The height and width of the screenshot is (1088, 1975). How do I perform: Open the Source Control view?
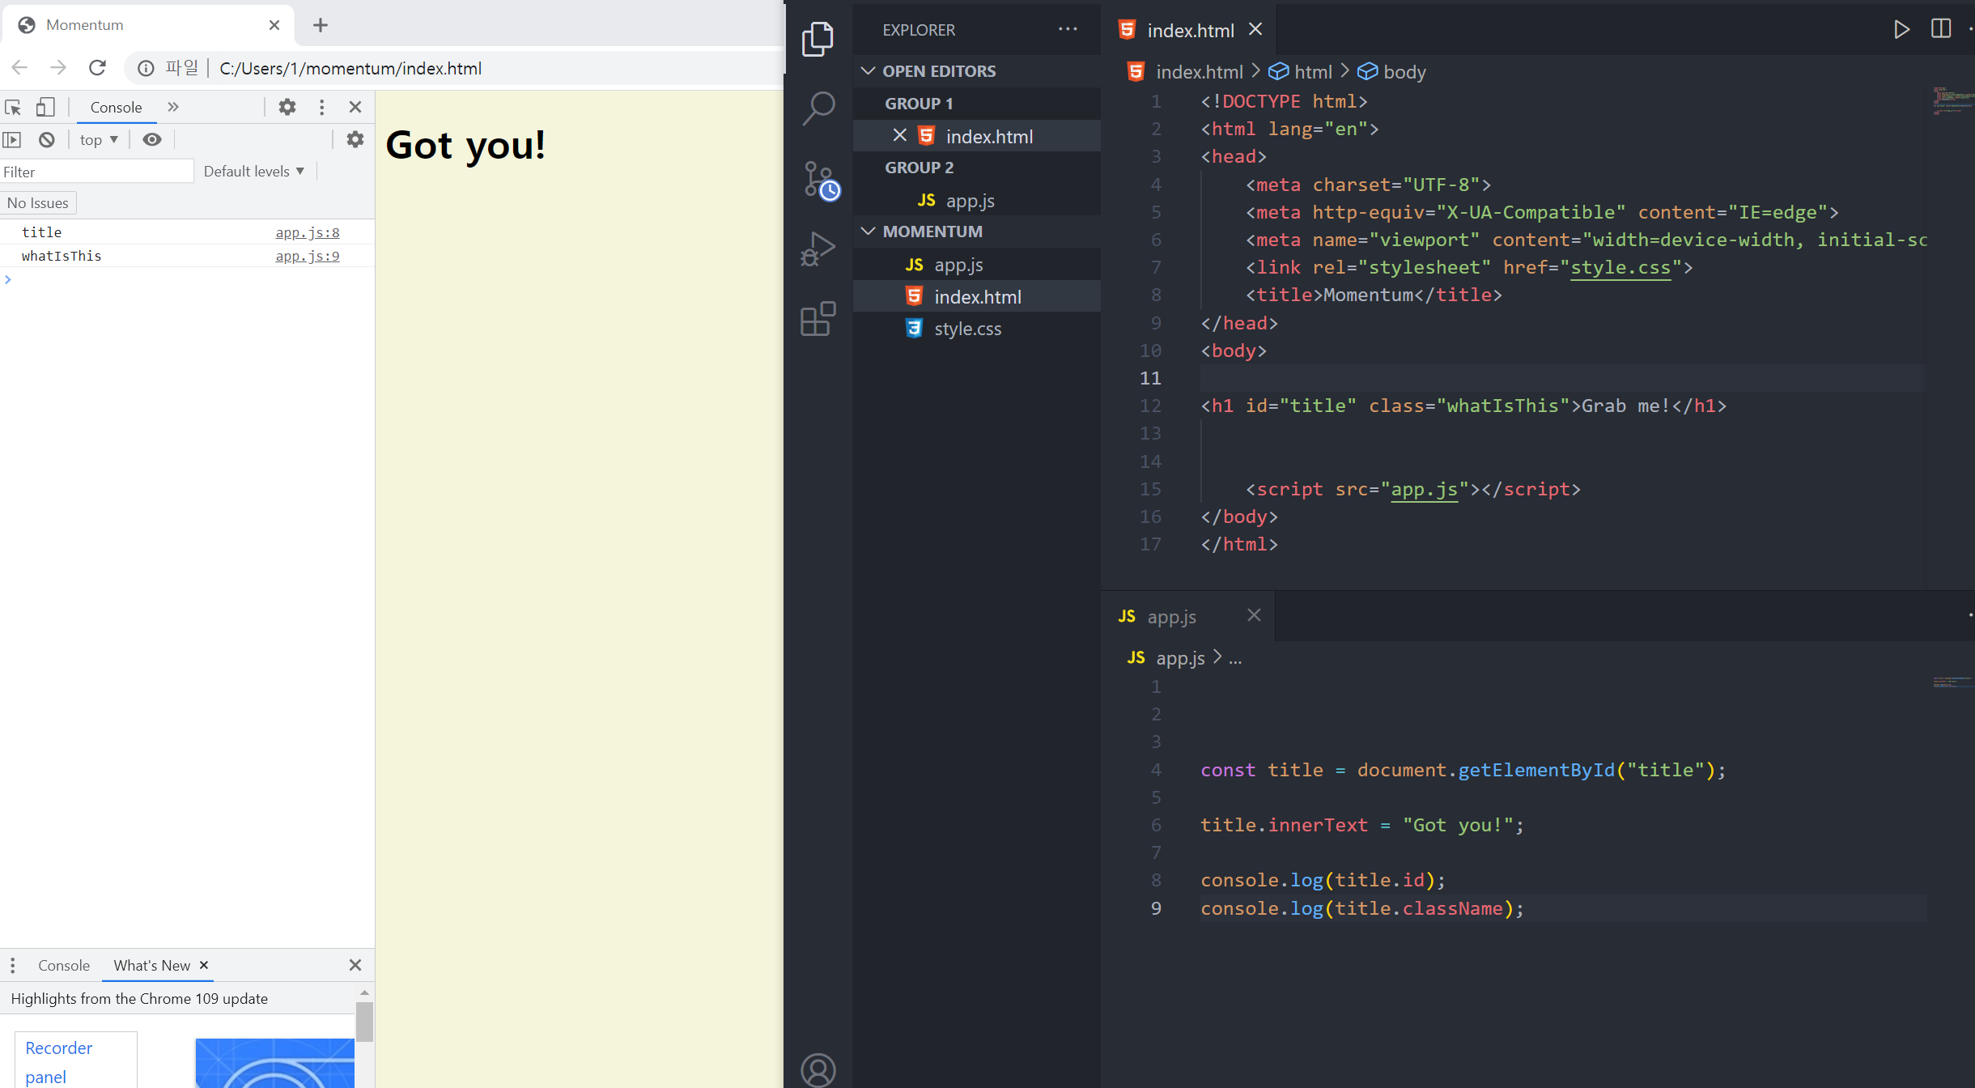click(818, 179)
